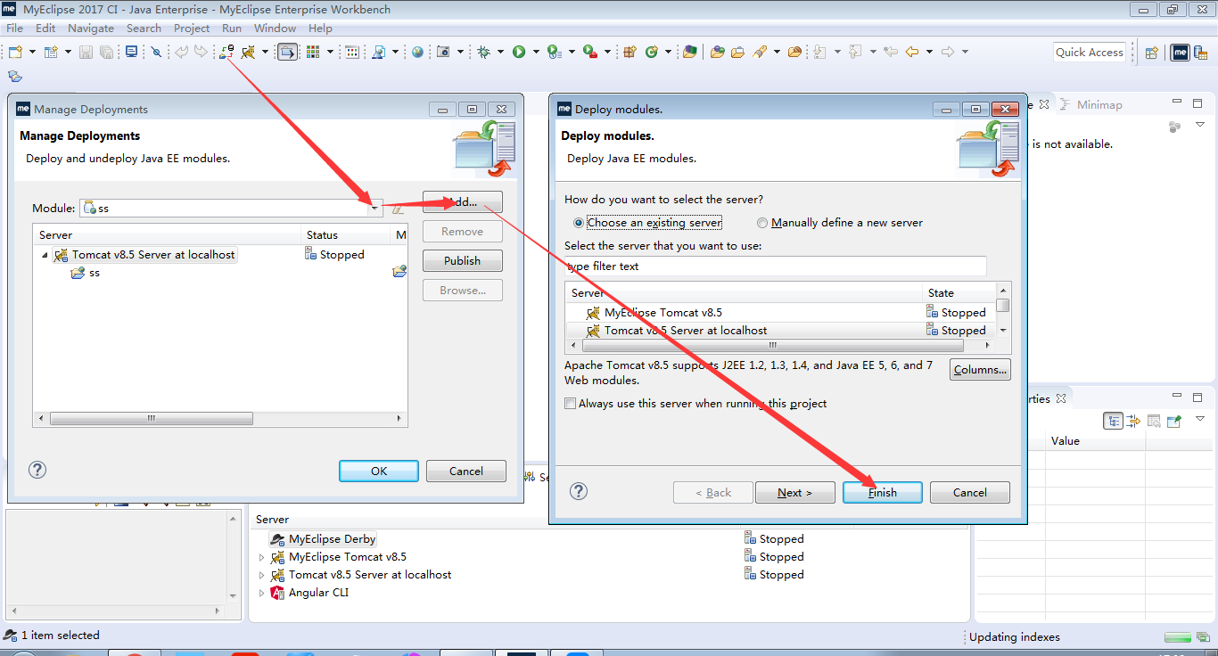Click Finish in the Deploy modules dialog
Image resolution: width=1218 pixels, height=656 pixels.
(883, 493)
